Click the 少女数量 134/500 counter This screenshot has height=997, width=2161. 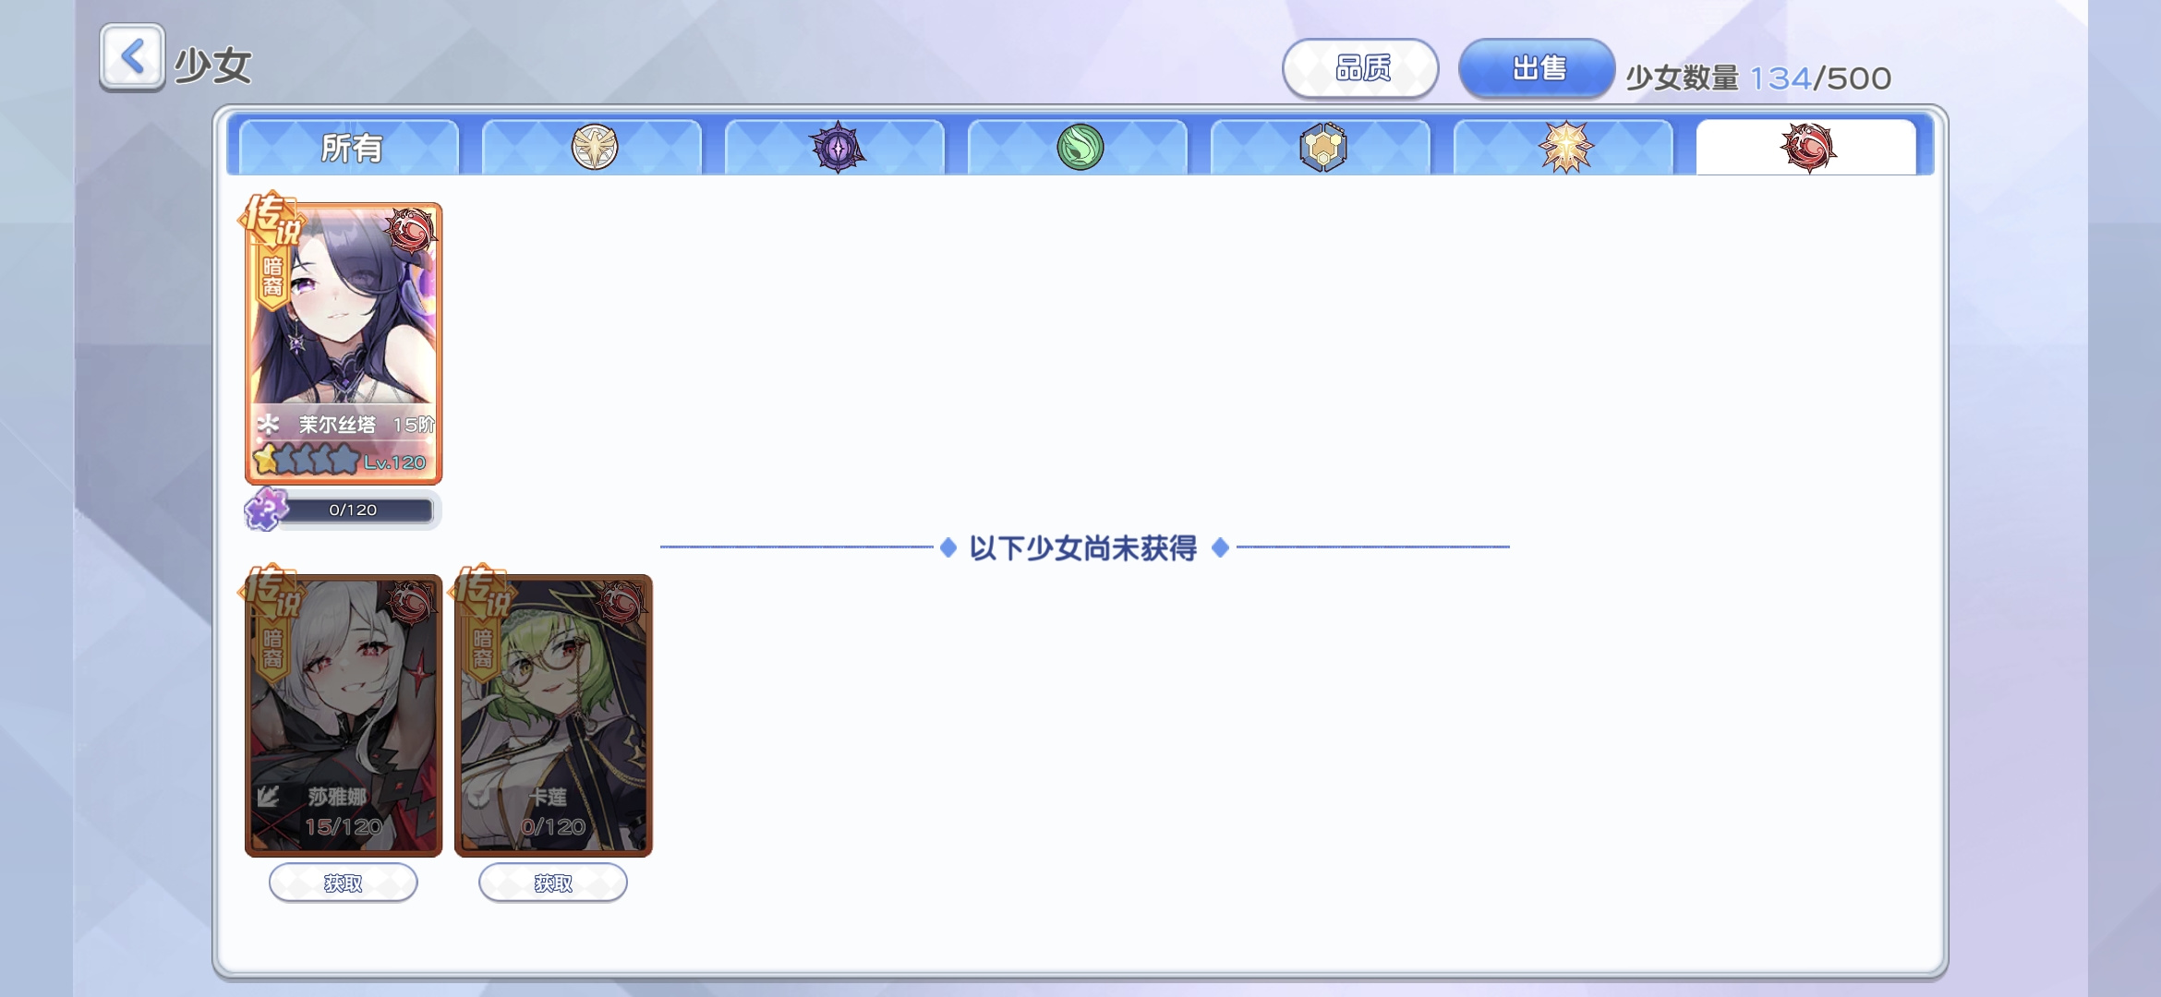coord(1758,78)
